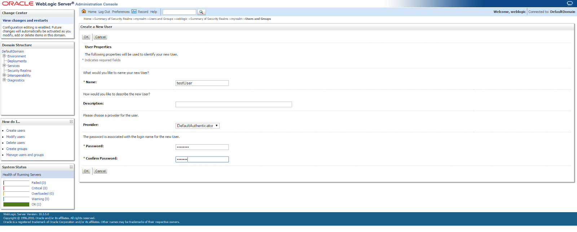Open the Create users help link
This screenshot has height=232, width=577.
(x=16, y=131)
